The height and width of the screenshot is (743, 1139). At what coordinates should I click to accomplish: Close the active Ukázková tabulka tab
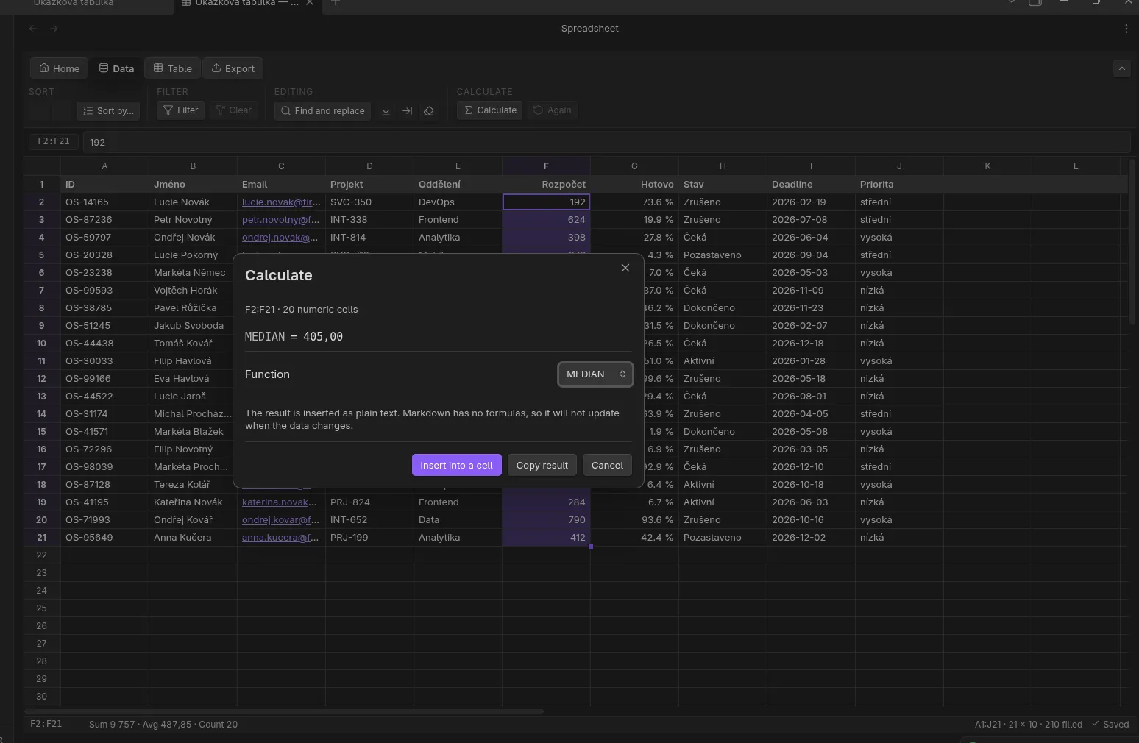[310, 3]
